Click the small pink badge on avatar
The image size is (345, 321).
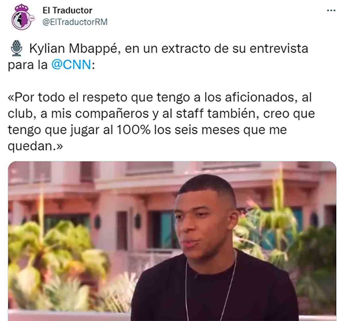pos(31,17)
